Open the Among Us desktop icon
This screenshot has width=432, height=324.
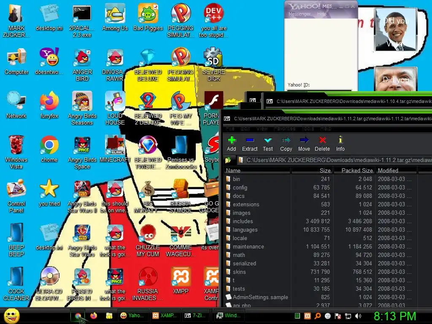pos(115,17)
